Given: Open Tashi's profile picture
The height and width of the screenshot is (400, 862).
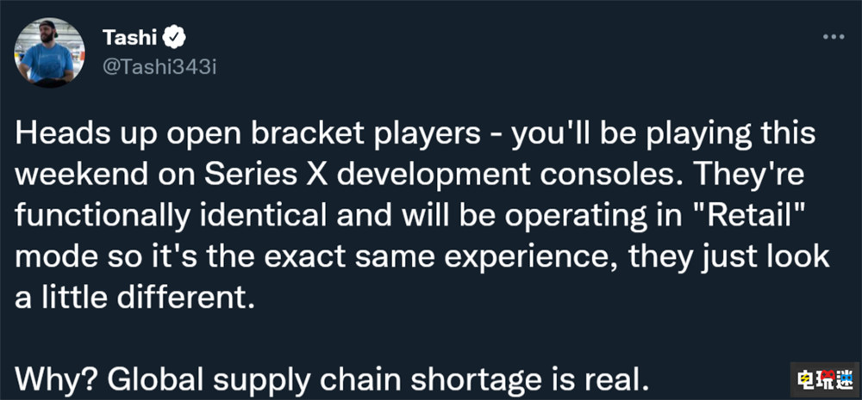Looking at the screenshot, I should (49, 52).
